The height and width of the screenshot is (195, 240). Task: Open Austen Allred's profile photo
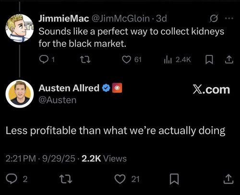[x=20, y=94]
